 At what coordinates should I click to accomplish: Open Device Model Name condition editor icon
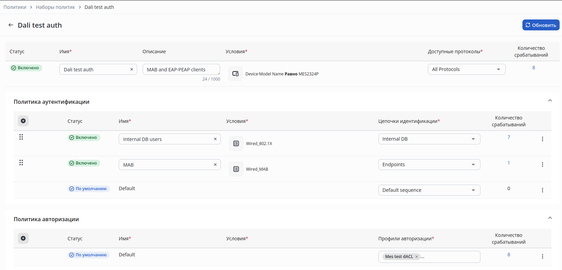[235, 74]
